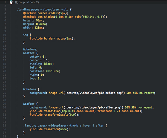The height and width of the screenshot is (138, 167).
Task: Click the '.landing_pages--videoplayer--pic' selector
Action: (x=43, y=10)
